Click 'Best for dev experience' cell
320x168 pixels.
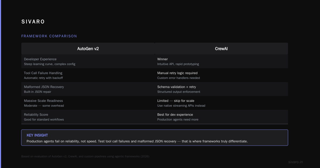pos(175,115)
